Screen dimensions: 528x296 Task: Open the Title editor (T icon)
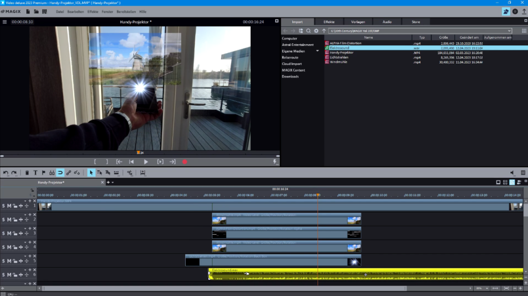pyautogui.click(x=36, y=173)
